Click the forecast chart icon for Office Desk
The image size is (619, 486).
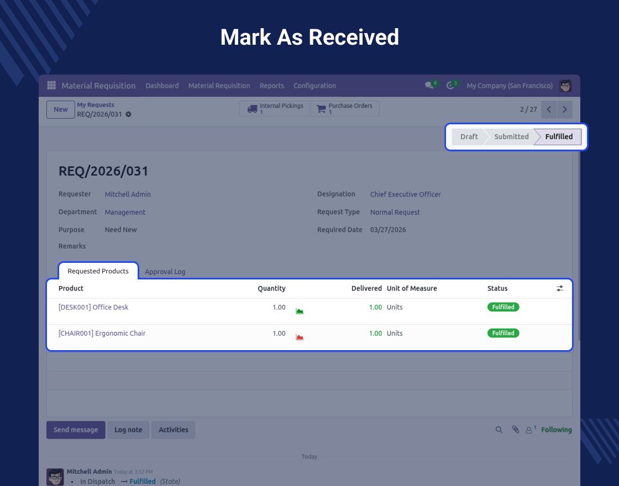pos(300,311)
